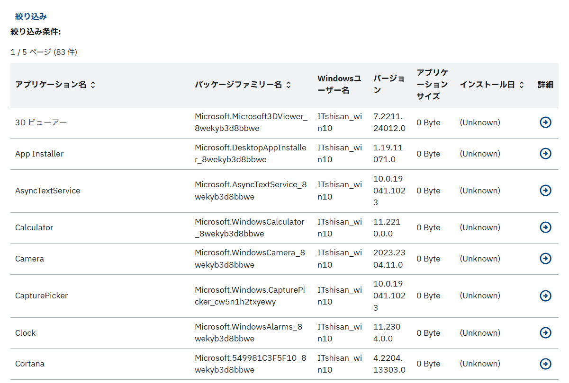Sort by アプリケーション名 column arrows

click(x=93, y=85)
